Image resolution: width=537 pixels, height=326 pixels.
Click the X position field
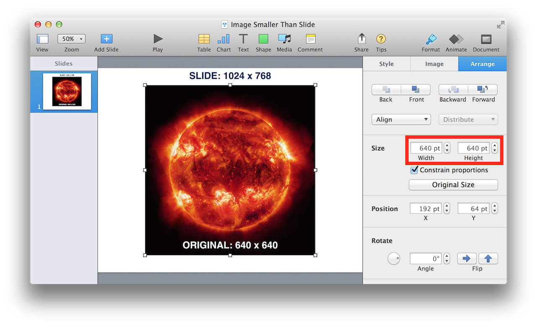tap(426, 209)
